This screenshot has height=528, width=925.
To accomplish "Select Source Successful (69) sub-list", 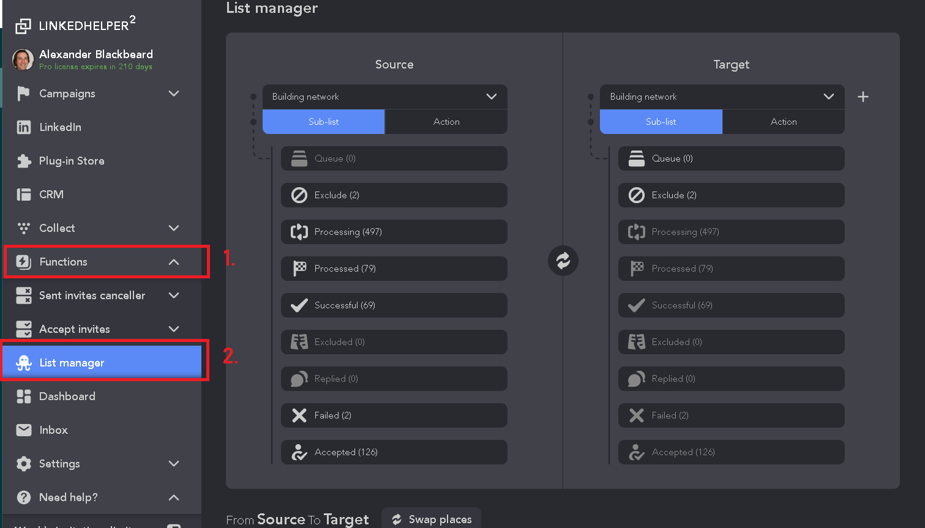I will coord(394,305).
